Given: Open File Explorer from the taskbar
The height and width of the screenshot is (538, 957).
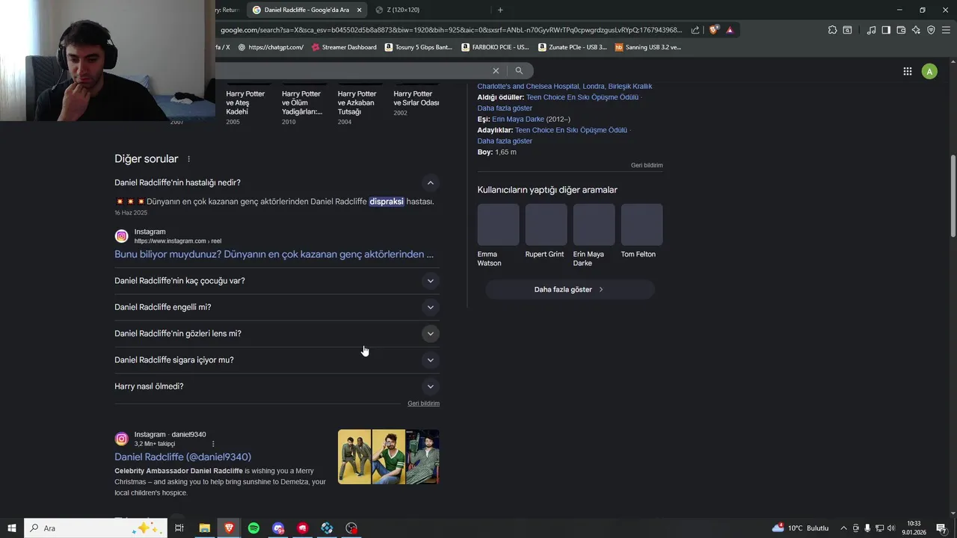Looking at the screenshot, I should click(x=204, y=528).
